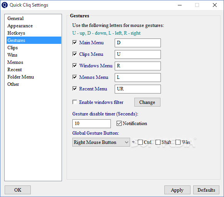The image size is (224, 197).
Task: Click the Change button for windows filter
Action: point(147,102)
